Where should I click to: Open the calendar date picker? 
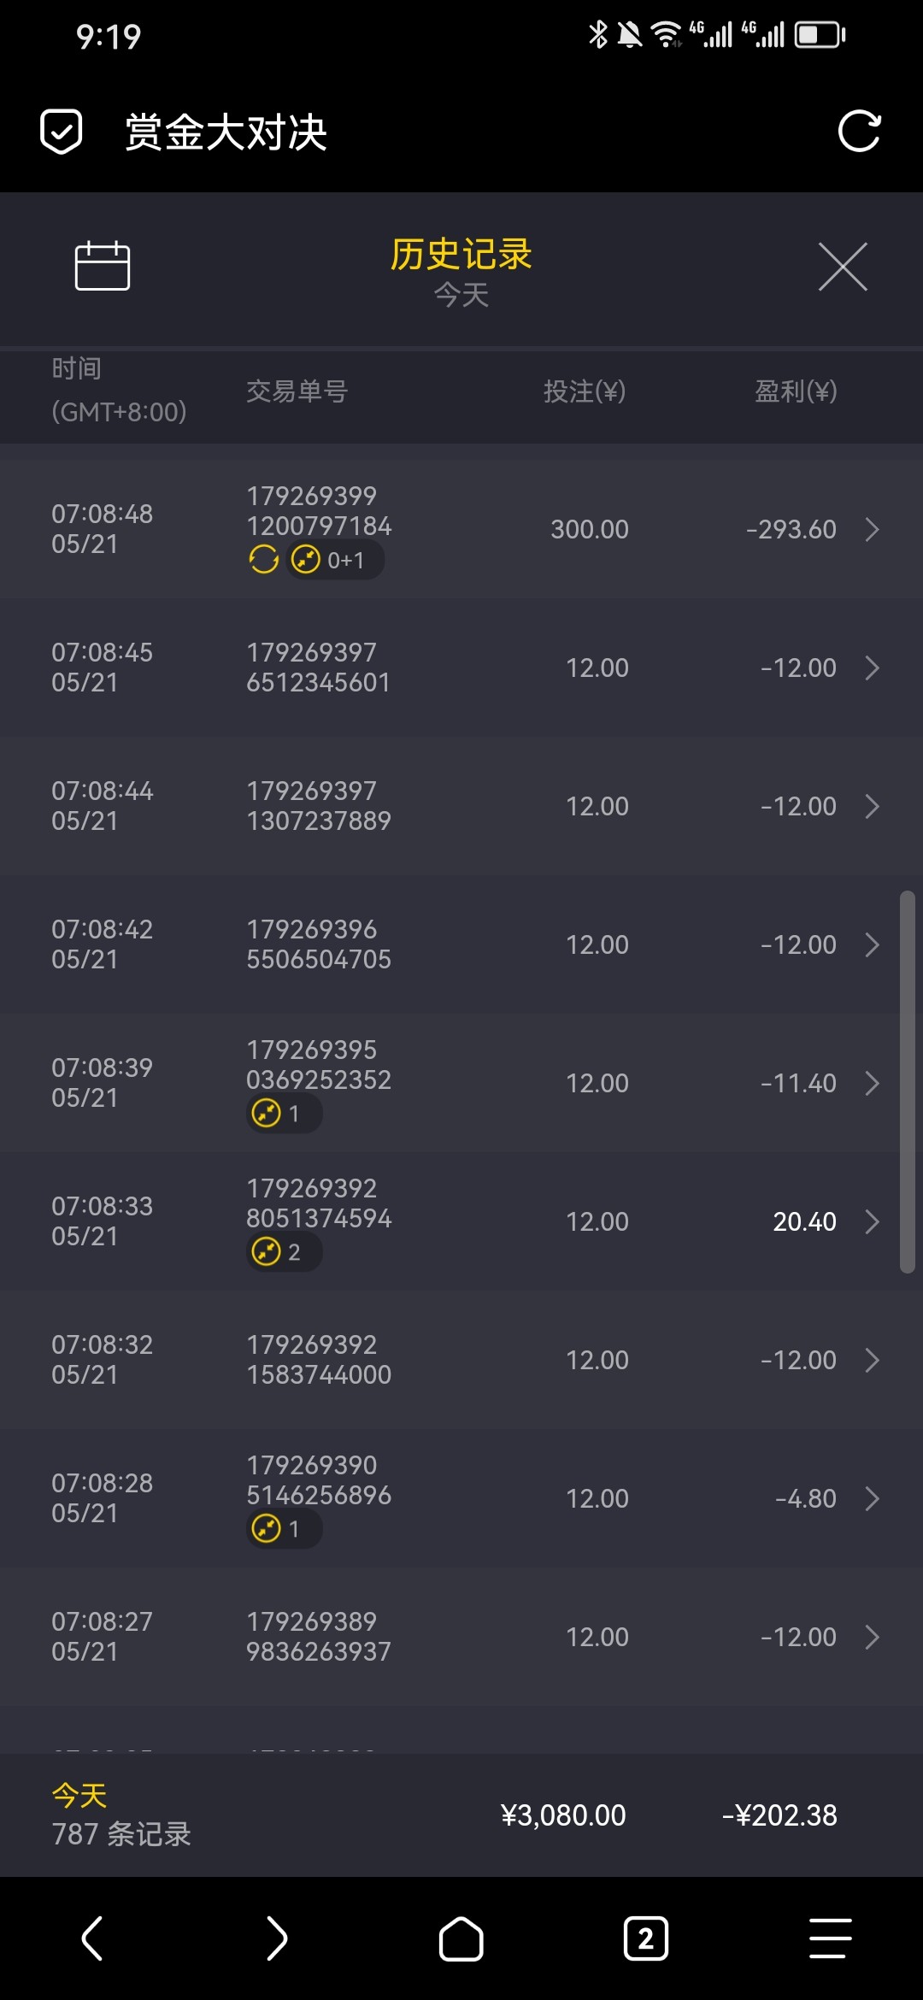pyautogui.click(x=103, y=266)
